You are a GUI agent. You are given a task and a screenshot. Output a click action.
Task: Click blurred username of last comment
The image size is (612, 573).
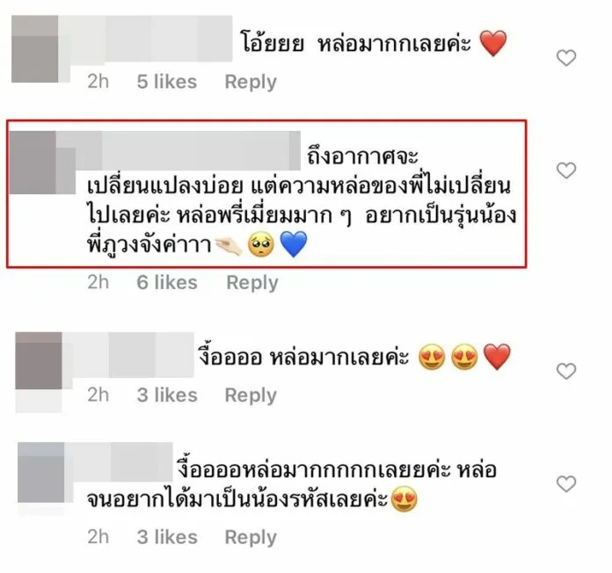click(119, 462)
